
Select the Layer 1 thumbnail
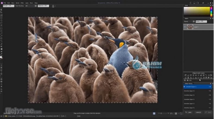190,27
